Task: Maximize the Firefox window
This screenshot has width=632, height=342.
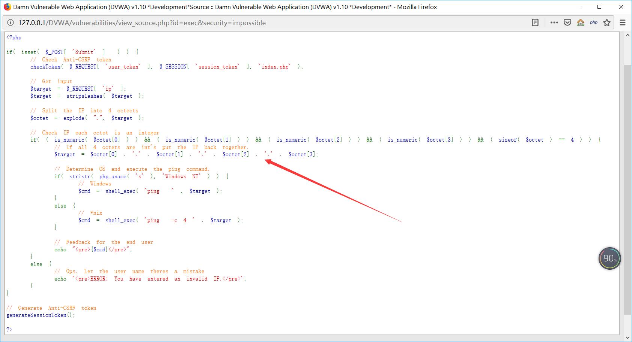Action: [x=599, y=6]
